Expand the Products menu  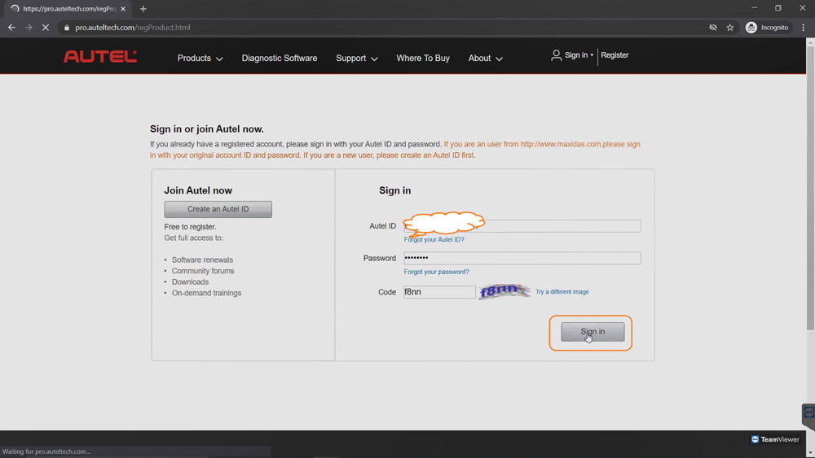[x=200, y=58]
